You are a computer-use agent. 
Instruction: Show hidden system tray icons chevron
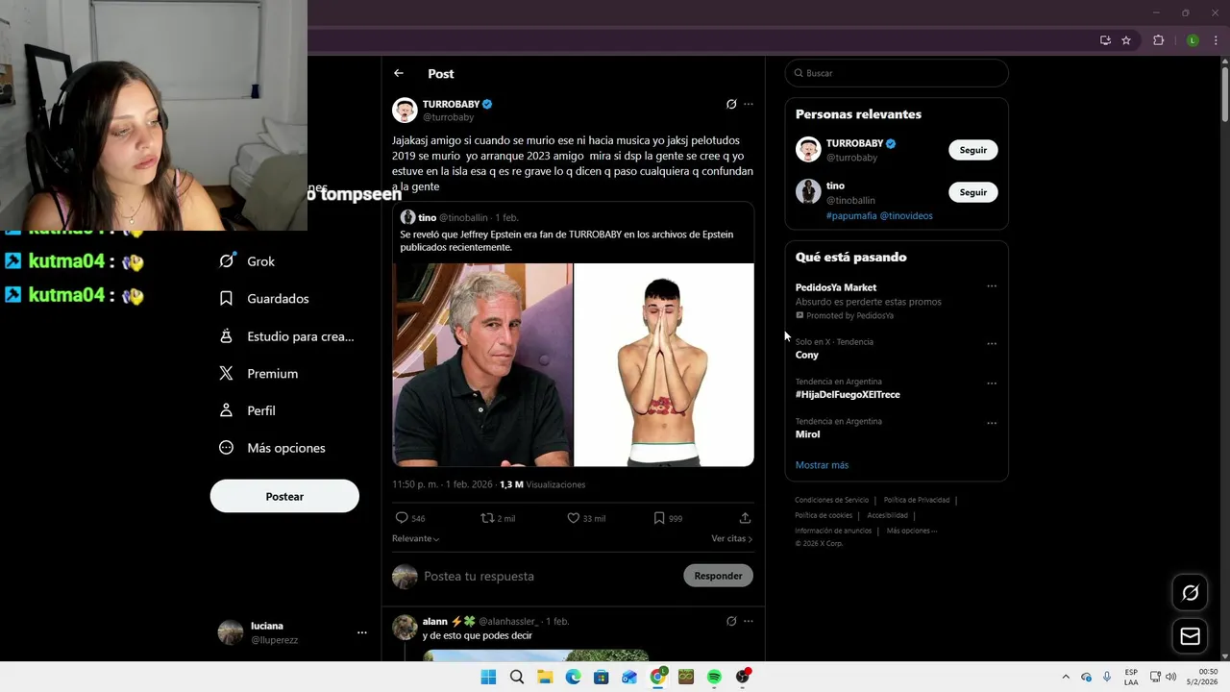point(1065,677)
